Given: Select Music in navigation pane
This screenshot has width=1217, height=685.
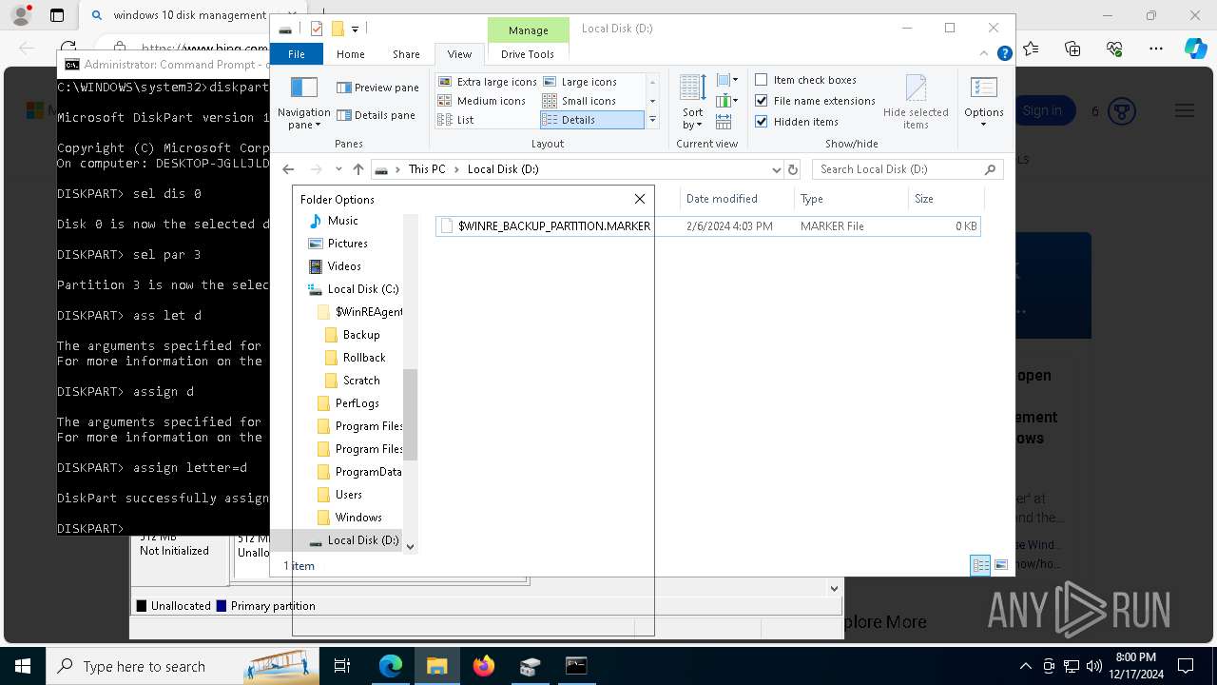Looking at the screenshot, I should pyautogui.click(x=334, y=221).
